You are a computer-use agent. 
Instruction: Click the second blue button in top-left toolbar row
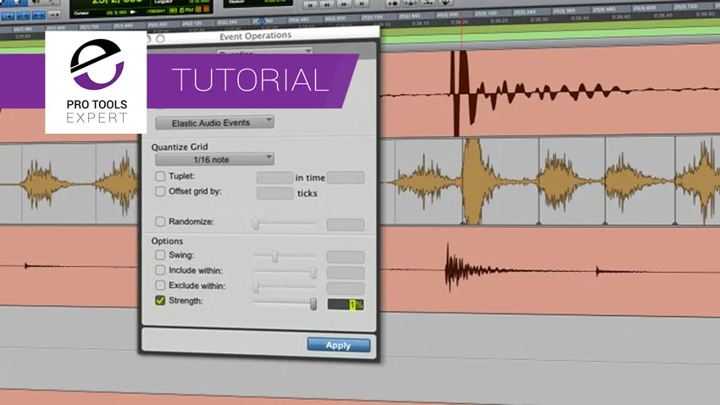pyautogui.click(x=23, y=15)
